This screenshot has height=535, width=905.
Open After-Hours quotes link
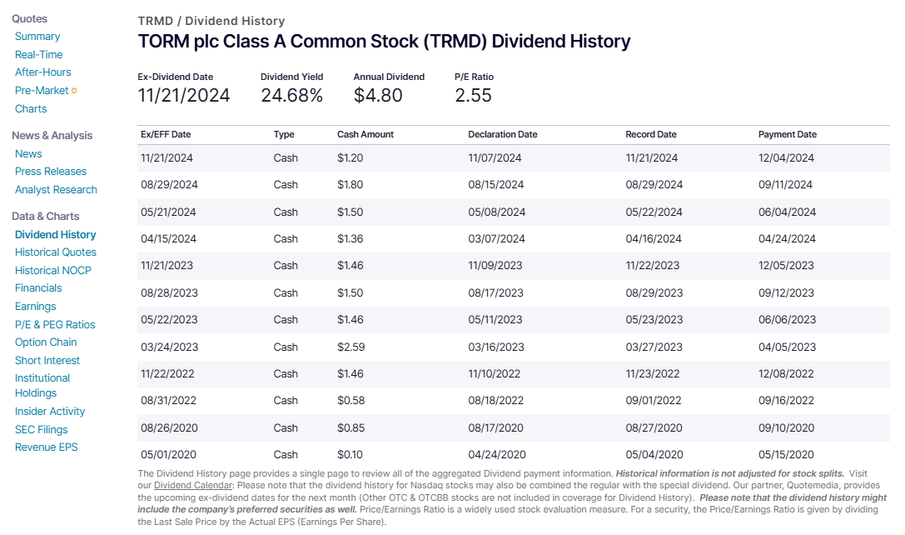click(x=43, y=72)
